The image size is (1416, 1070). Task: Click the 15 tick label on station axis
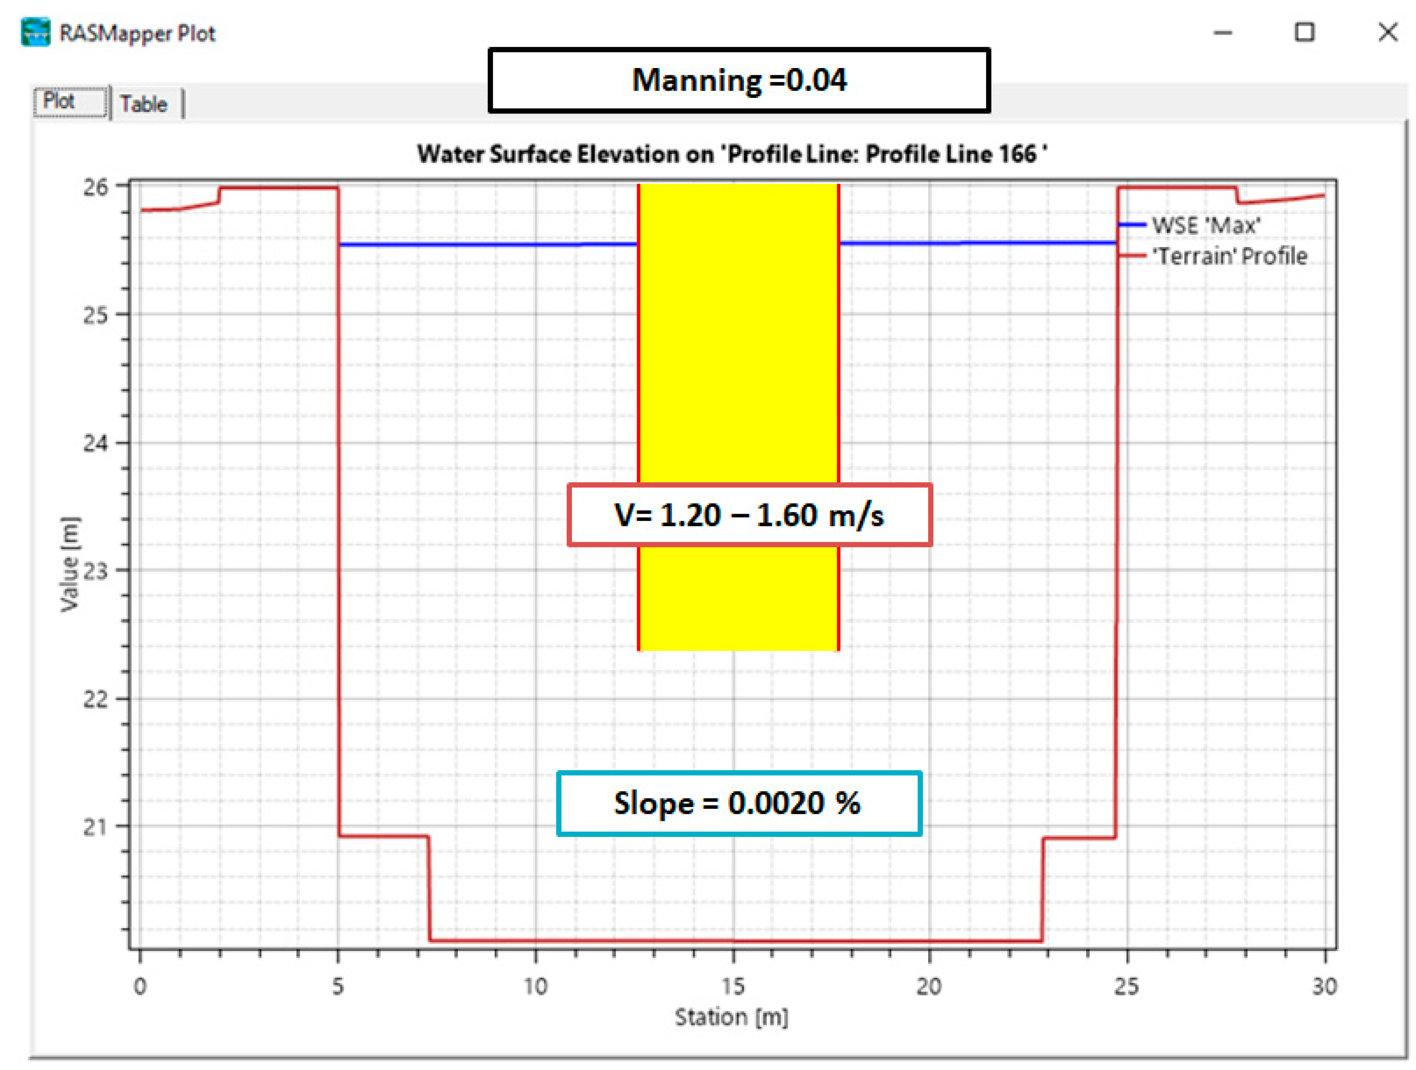(x=733, y=986)
